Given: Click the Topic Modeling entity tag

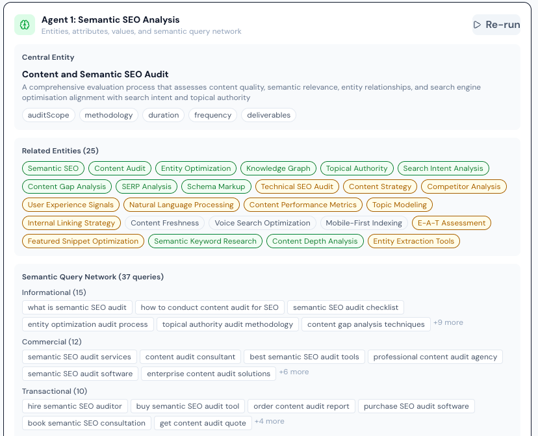Looking at the screenshot, I should point(400,205).
